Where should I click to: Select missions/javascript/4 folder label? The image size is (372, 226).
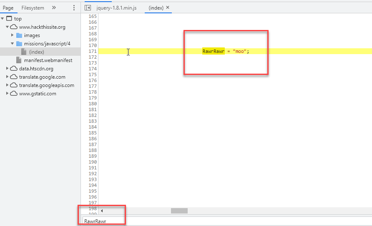pos(47,44)
